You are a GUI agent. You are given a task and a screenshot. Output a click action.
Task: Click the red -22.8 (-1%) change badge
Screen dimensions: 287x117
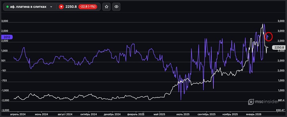tap(88, 7)
